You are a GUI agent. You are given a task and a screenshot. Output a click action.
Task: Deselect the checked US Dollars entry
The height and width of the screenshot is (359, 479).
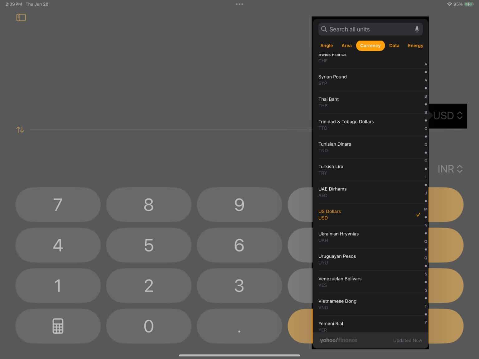(359, 214)
